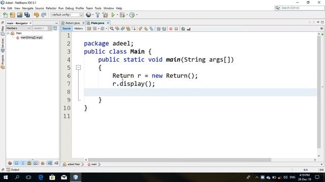Expand the Debug Project dropdown arrow
The image size is (325, 182).
point(127,15)
